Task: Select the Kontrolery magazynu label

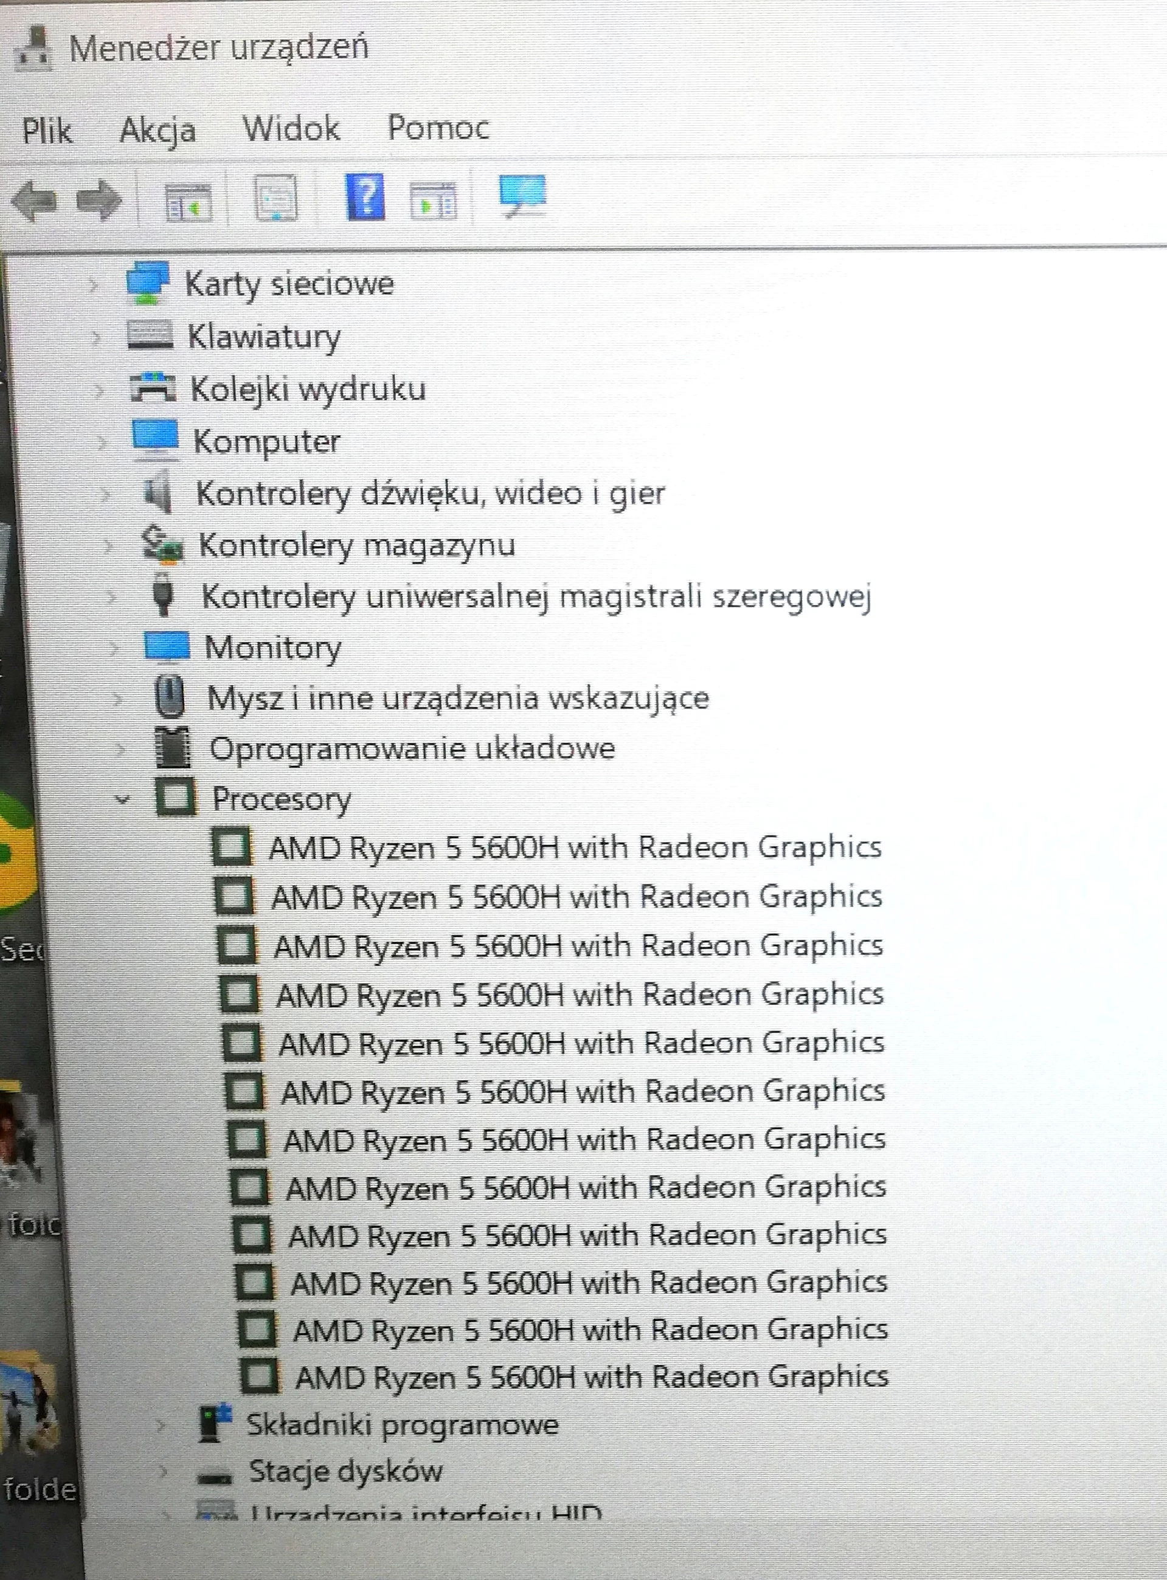Action: tap(357, 545)
